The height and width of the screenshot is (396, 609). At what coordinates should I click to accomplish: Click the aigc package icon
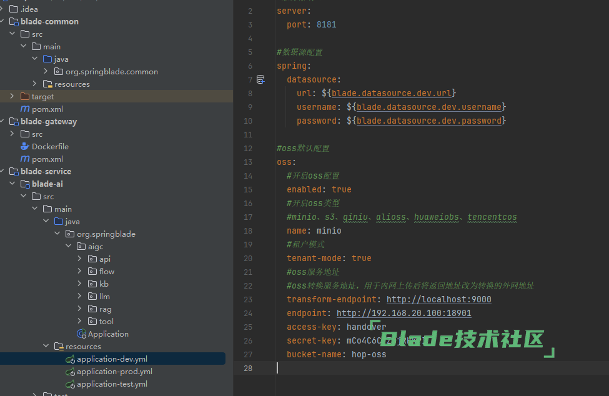point(81,246)
